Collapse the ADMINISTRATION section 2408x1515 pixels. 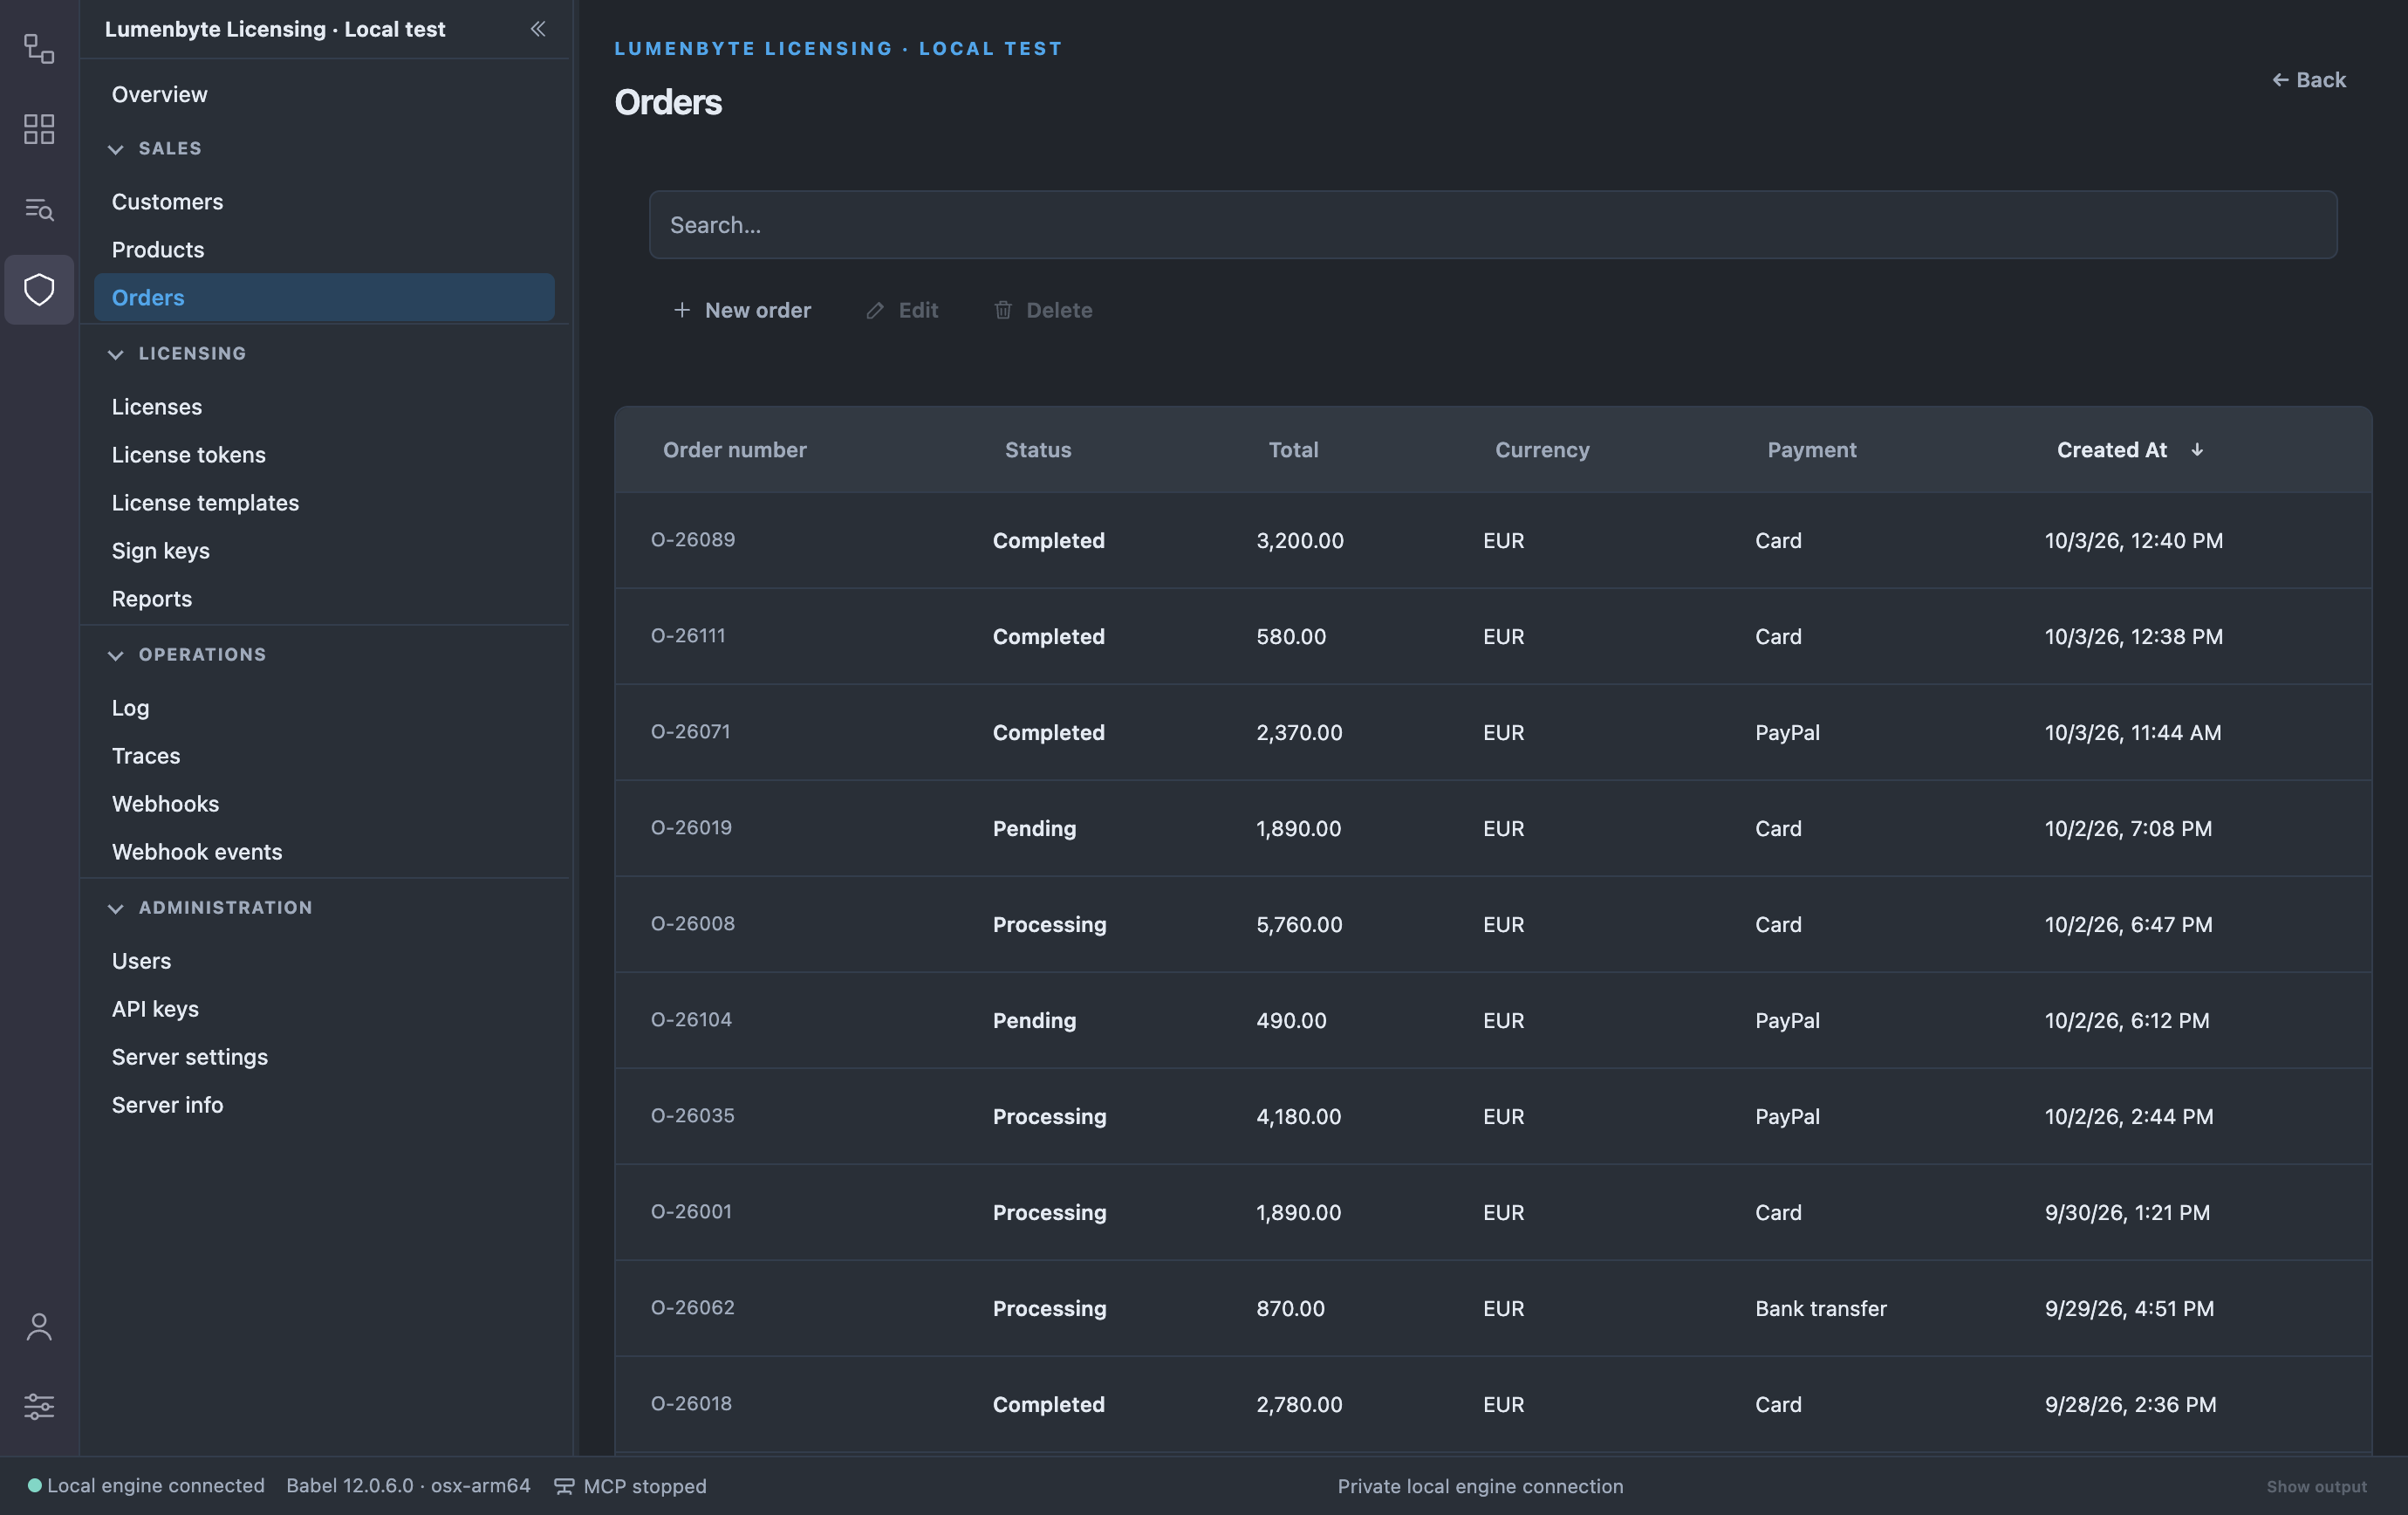(116, 908)
